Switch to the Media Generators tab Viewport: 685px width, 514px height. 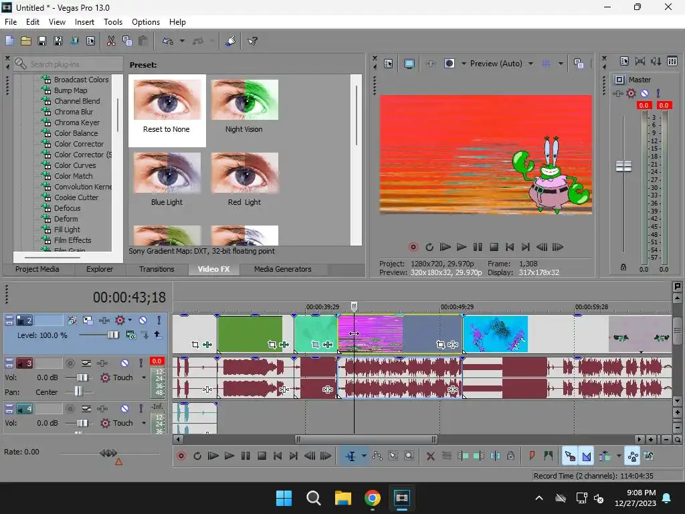click(x=283, y=269)
